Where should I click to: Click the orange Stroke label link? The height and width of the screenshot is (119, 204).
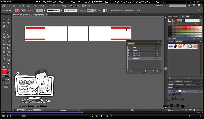pyautogui.click(x=30, y=11)
